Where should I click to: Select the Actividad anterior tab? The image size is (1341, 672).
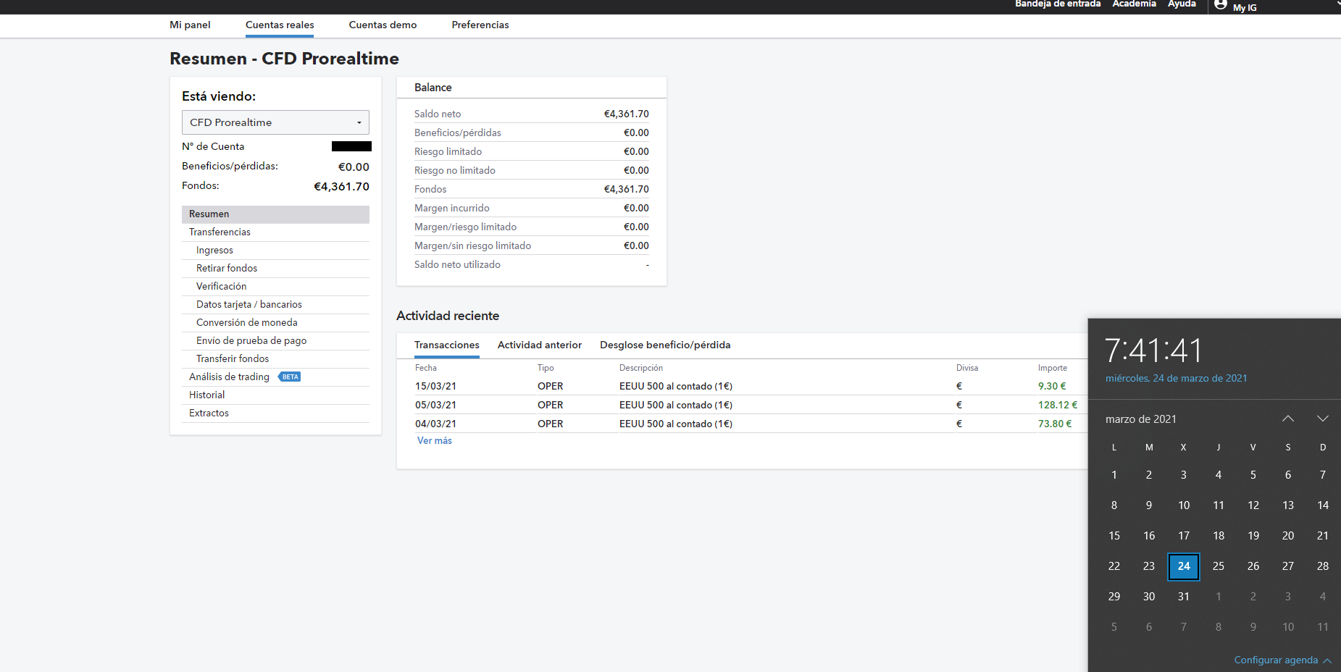coord(539,345)
